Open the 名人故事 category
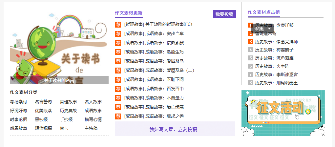This screenshot has height=147, width=335. (x=93, y=102)
